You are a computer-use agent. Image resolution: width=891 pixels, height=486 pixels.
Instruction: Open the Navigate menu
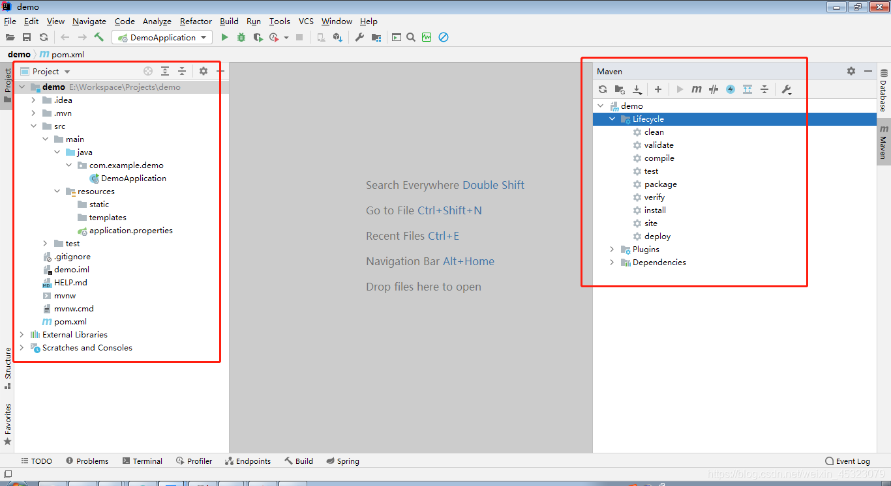point(89,21)
